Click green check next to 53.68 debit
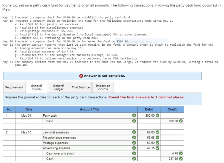Viewport: 224px width, 163px height. 157,137
